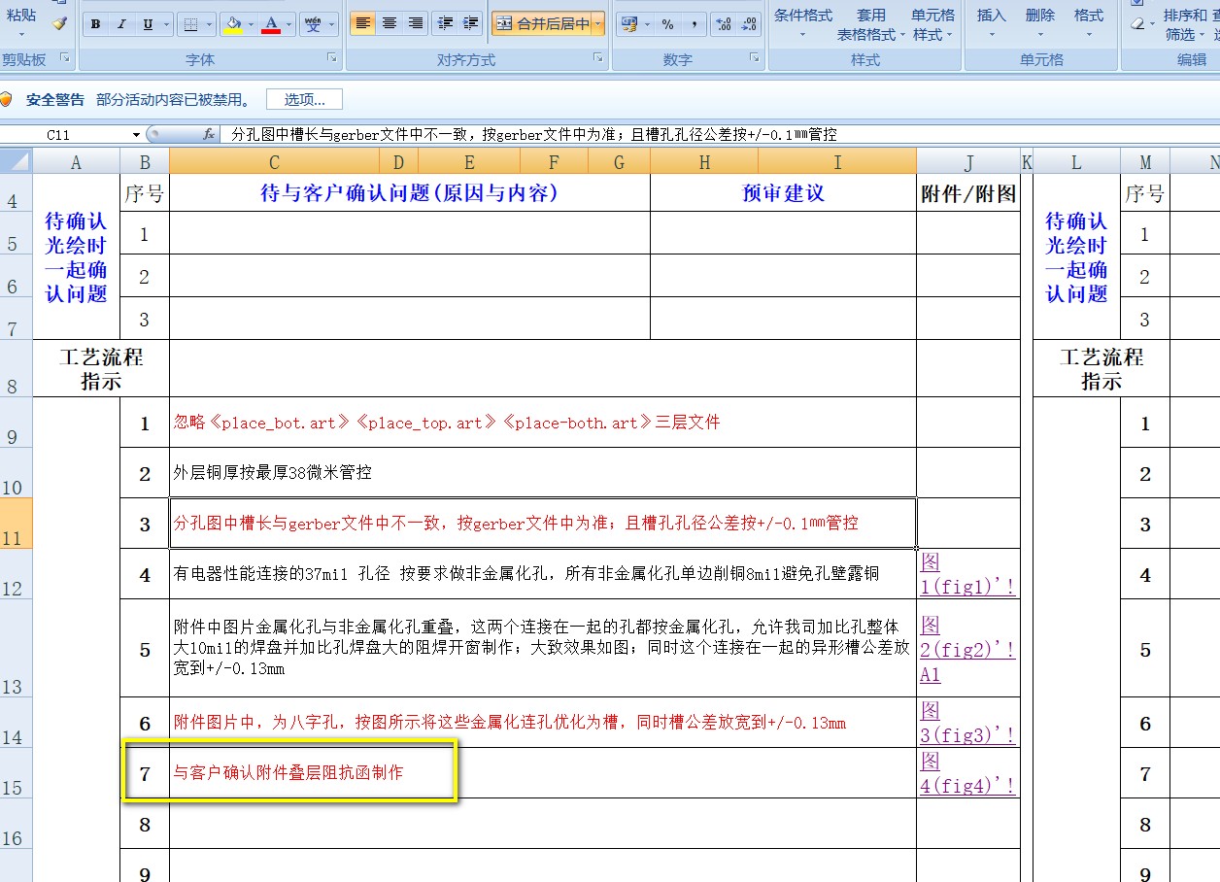
Task: Open Clipboard group dialog launcher
Action: pos(65,59)
